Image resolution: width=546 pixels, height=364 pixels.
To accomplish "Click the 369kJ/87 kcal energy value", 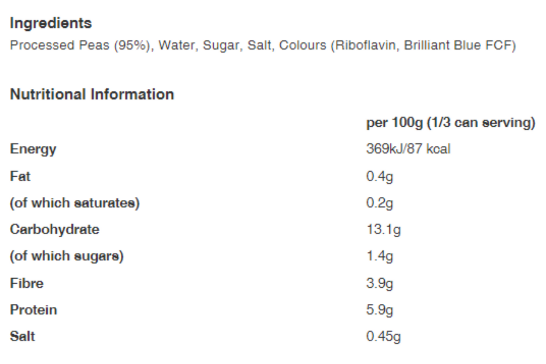I will pyautogui.click(x=408, y=149).
